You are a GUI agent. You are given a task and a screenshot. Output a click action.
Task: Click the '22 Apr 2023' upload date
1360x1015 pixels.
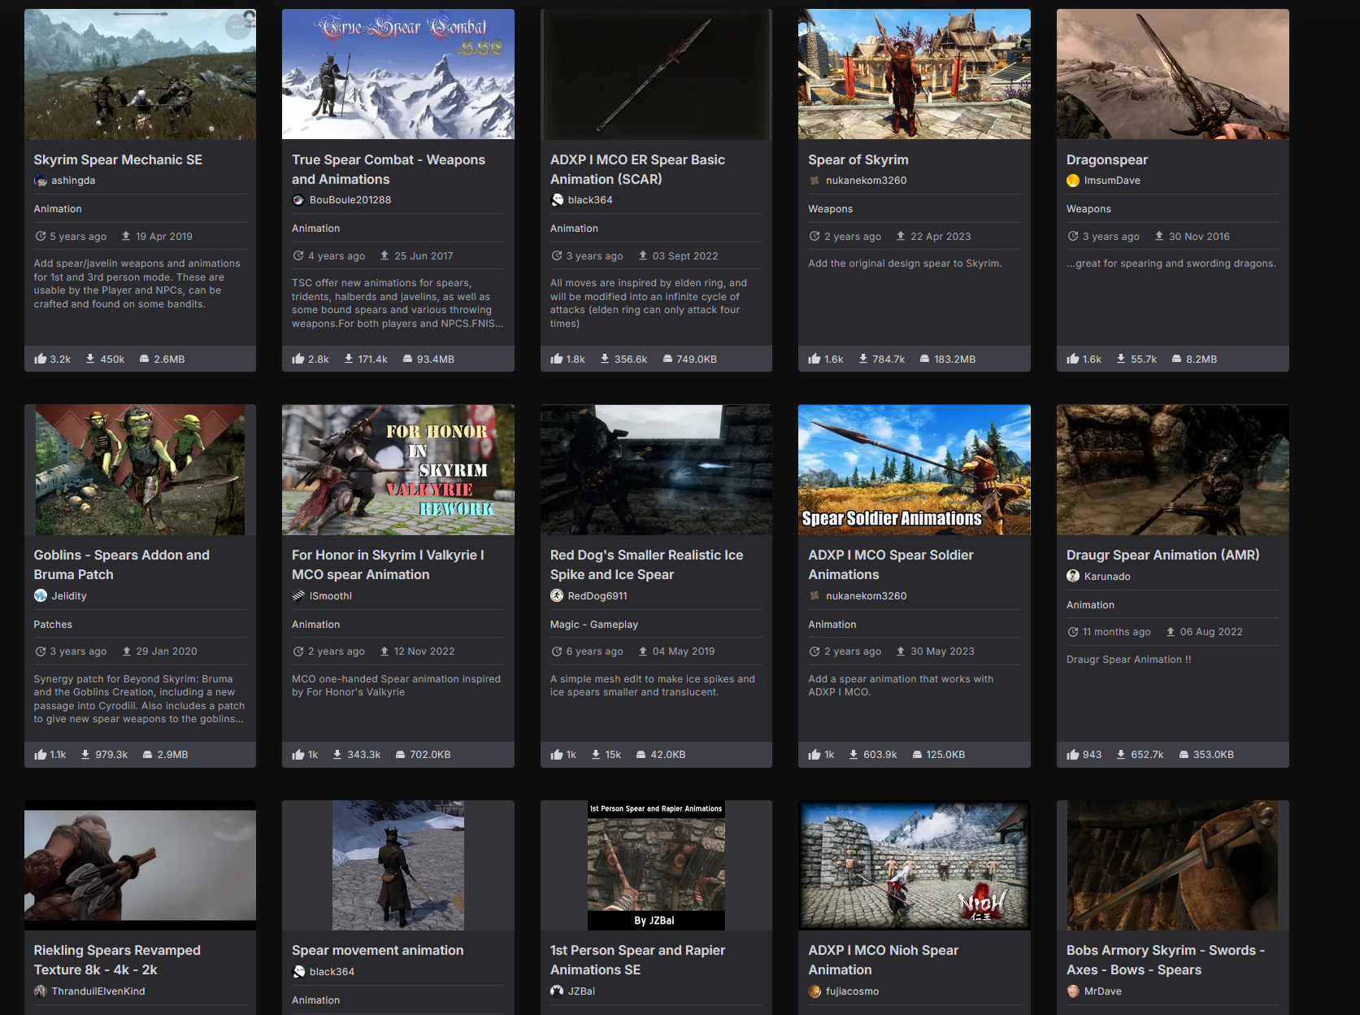941,237
